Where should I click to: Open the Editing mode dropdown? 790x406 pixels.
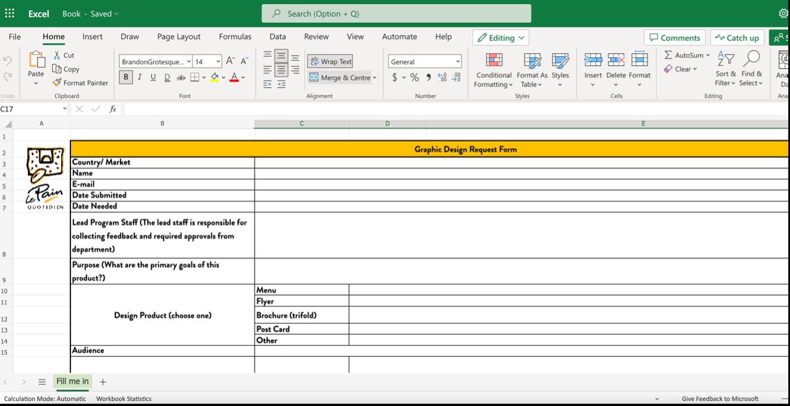(501, 37)
